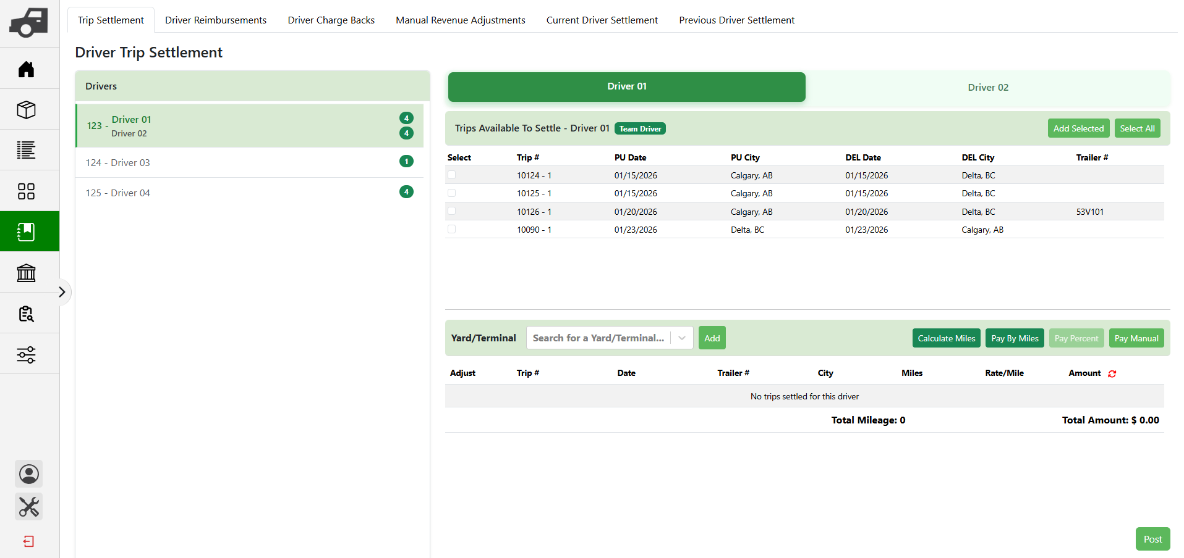
Task: Open the text list sidebar icon
Action: pos(26,150)
